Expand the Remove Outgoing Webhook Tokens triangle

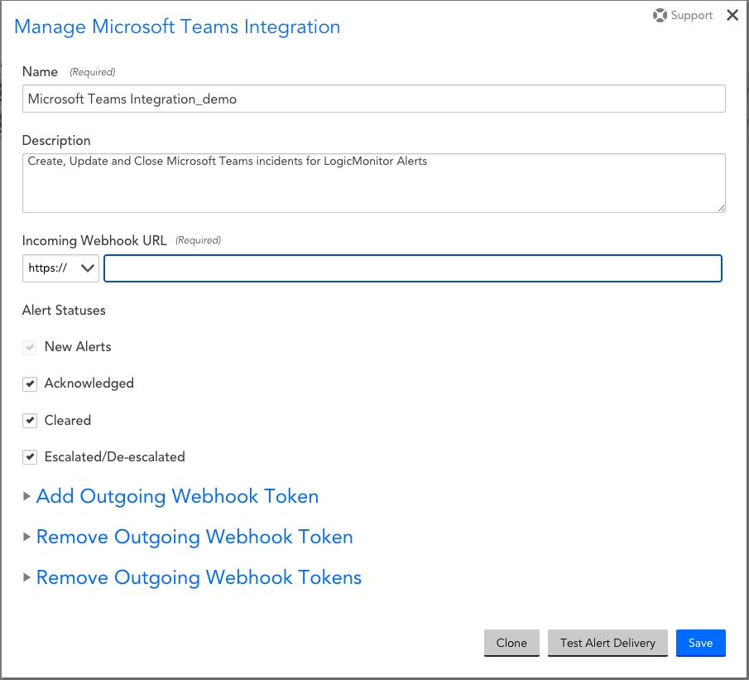pyautogui.click(x=26, y=577)
